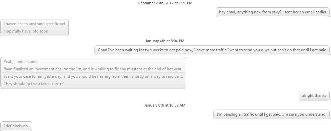Click the 'Hopefully have info soon' line
The image size is (331, 131).
tap(26, 31)
